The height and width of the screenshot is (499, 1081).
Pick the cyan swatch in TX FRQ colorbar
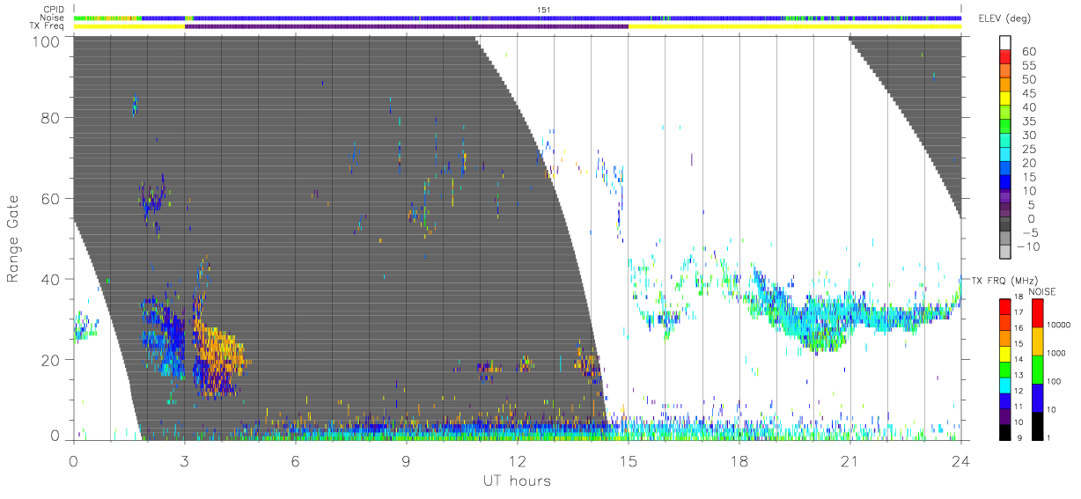(1004, 385)
